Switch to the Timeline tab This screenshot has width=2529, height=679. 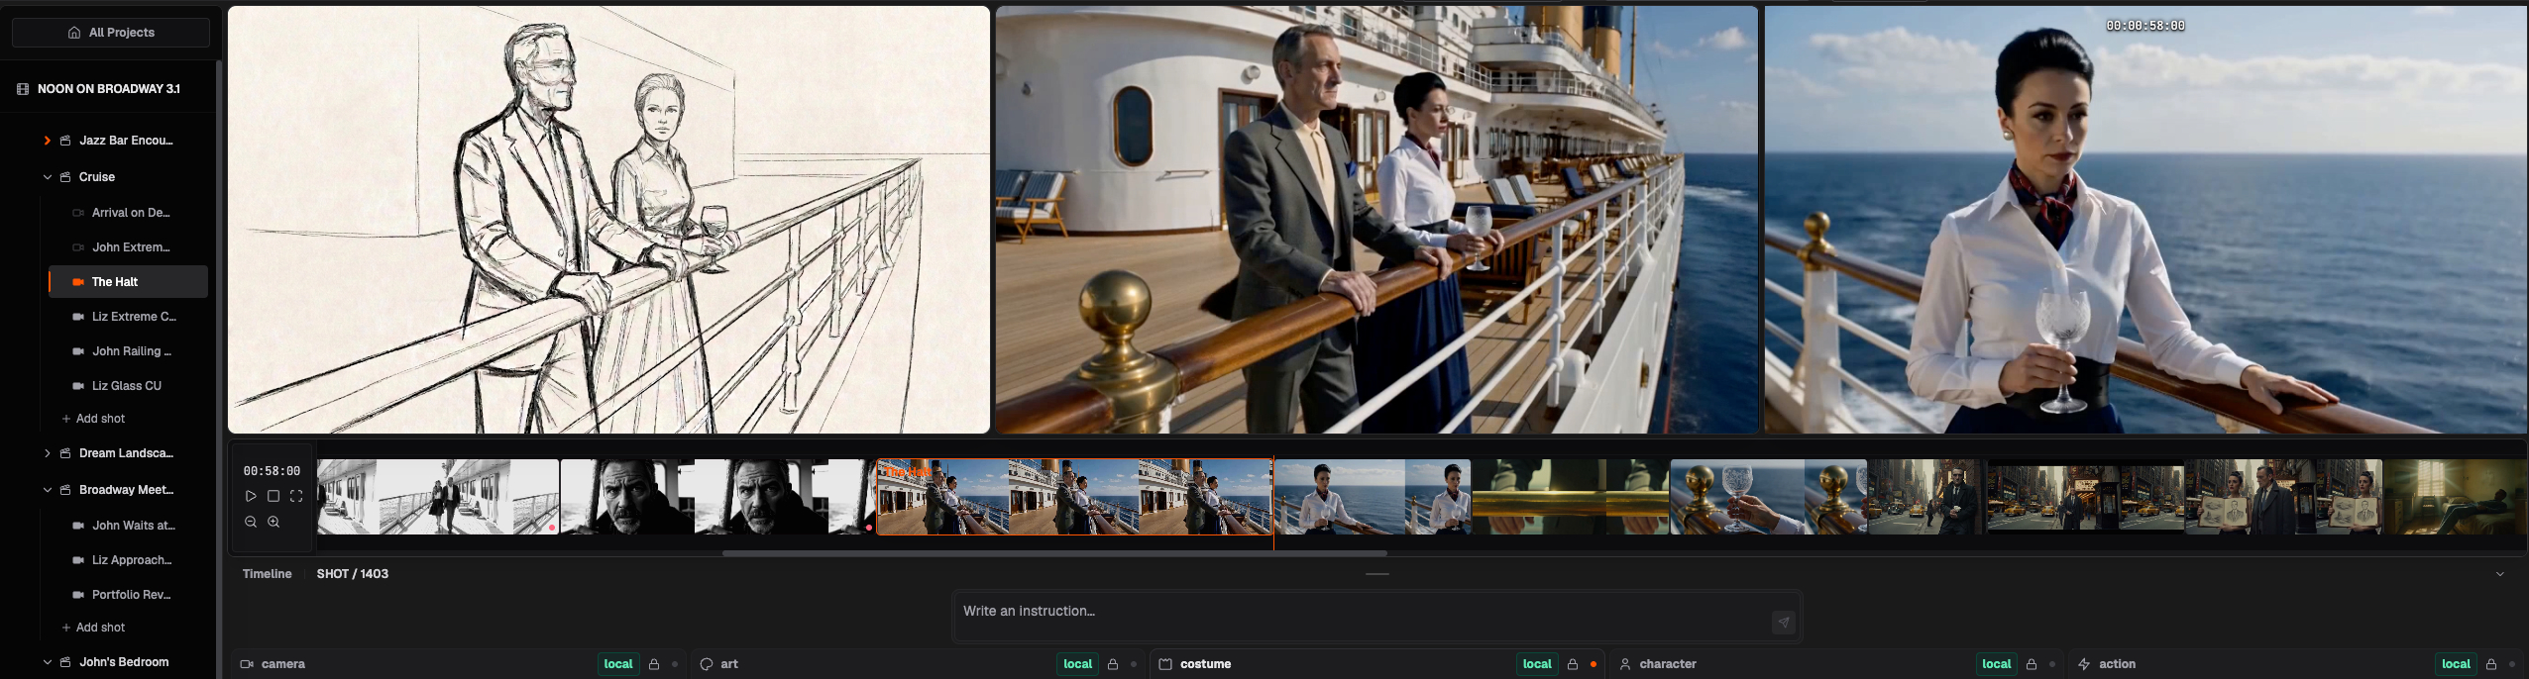[x=267, y=574]
